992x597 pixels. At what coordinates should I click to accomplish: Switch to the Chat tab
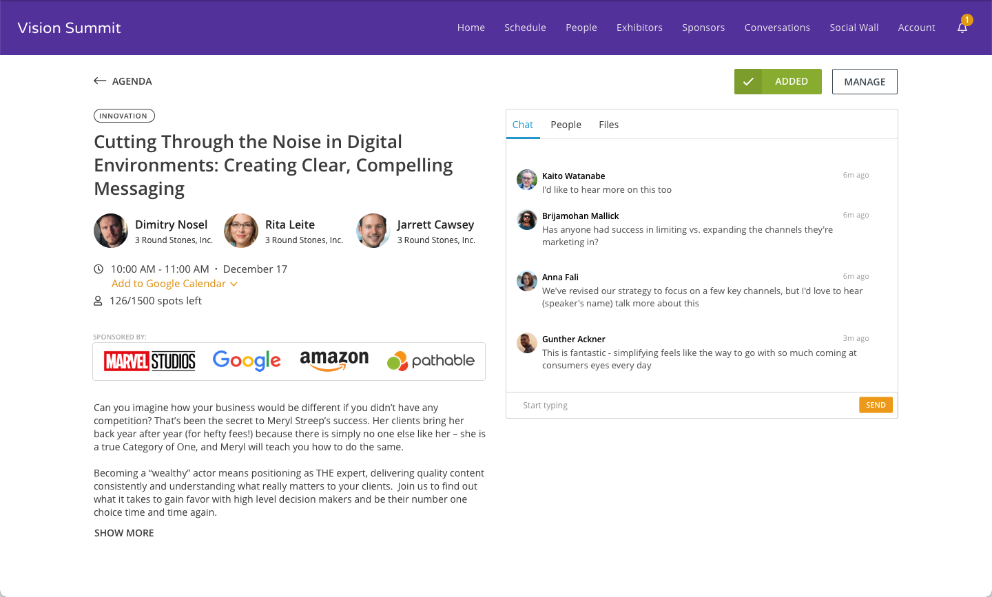point(523,125)
